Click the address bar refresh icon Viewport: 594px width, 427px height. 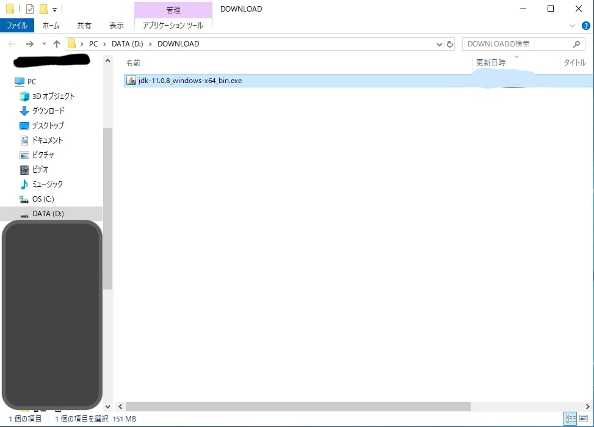click(450, 44)
